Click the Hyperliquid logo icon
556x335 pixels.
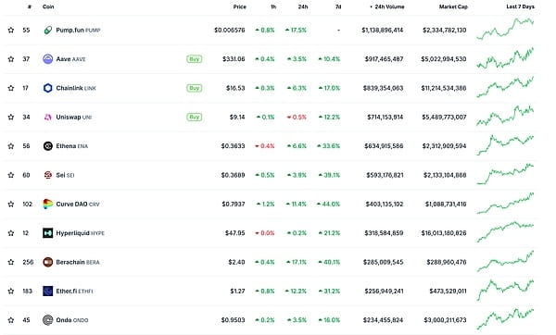click(x=47, y=233)
